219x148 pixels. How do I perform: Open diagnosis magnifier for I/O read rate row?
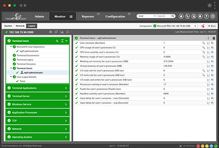[203, 70]
